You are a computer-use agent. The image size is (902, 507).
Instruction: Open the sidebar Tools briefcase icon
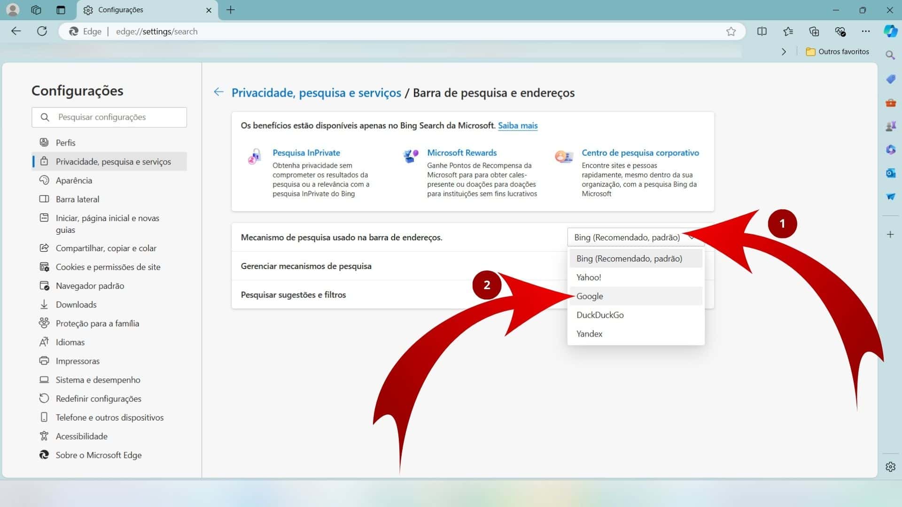(x=890, y=102)
